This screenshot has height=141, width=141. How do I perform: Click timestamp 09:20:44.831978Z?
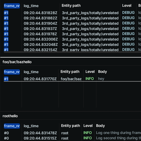[40, 34]
